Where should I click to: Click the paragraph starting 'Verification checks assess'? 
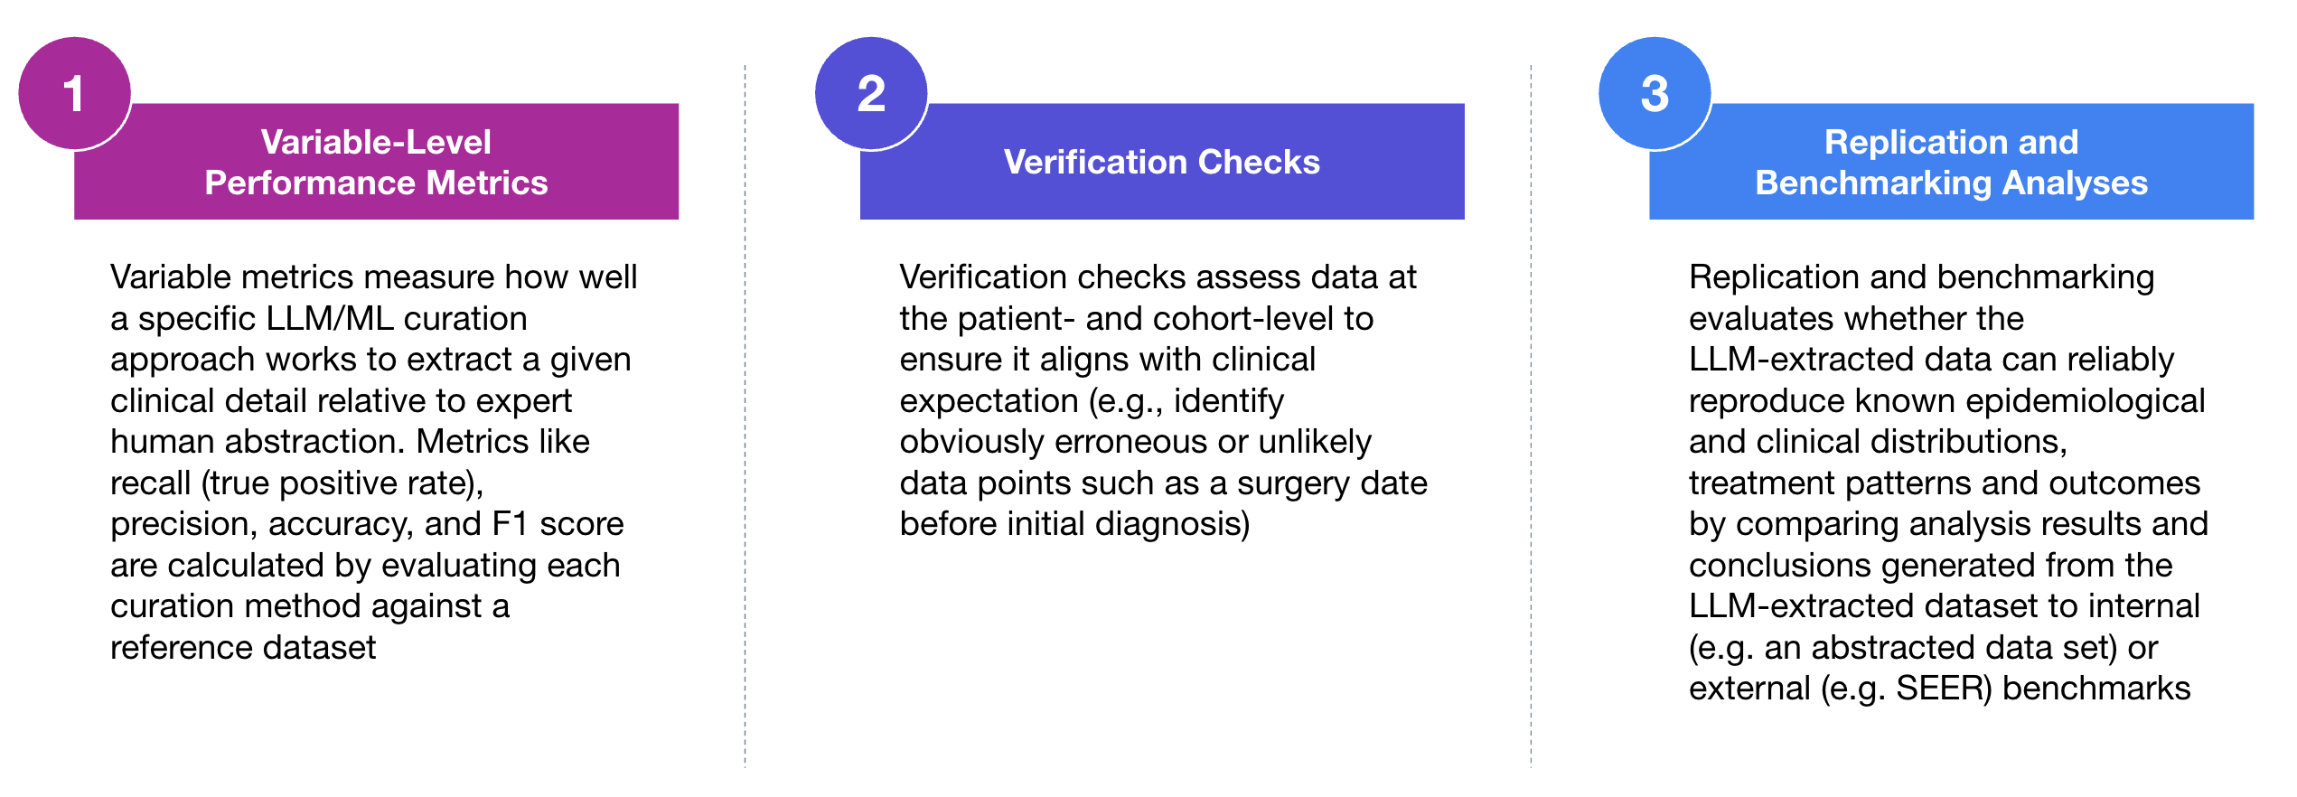1163,400
